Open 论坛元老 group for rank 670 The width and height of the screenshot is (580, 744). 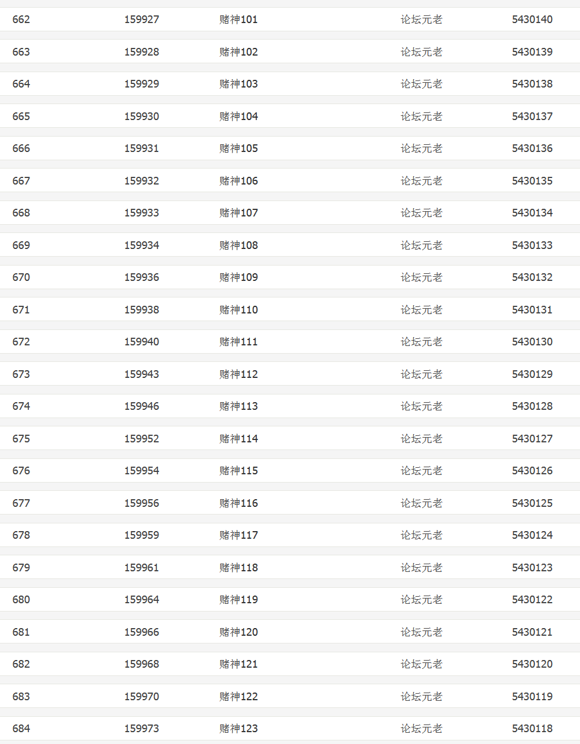[421, 277]
